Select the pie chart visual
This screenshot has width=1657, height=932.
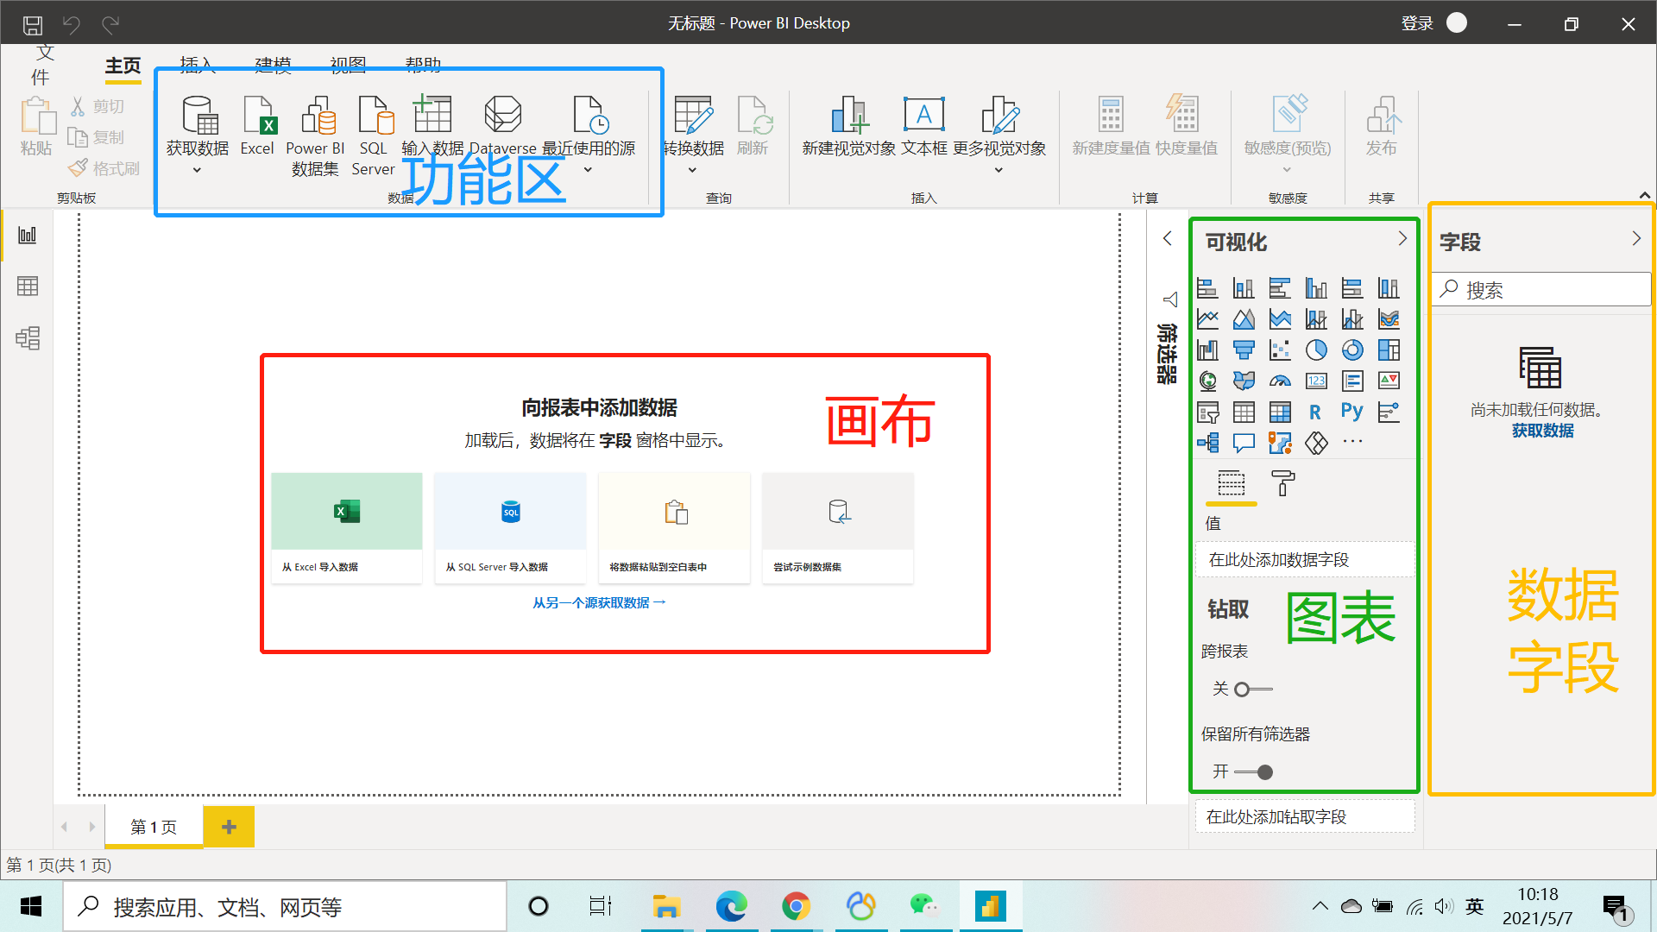point(1316,349)
